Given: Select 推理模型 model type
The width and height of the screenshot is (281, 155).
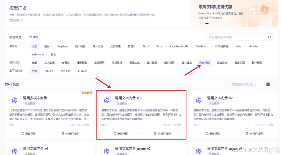Looking at the screenshot, I should tap(82, 63).
